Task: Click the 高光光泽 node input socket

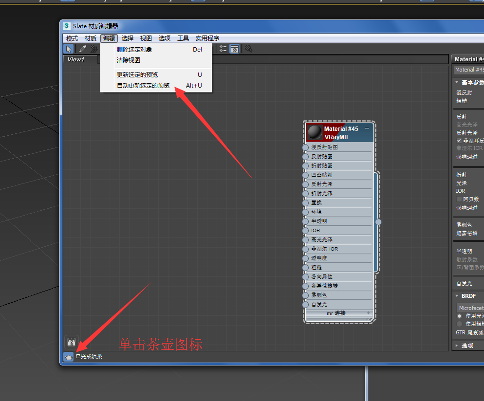Action: click(x=305, y=240)
